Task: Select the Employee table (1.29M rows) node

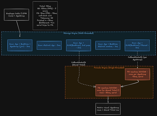Action: [x=16, y=15]
